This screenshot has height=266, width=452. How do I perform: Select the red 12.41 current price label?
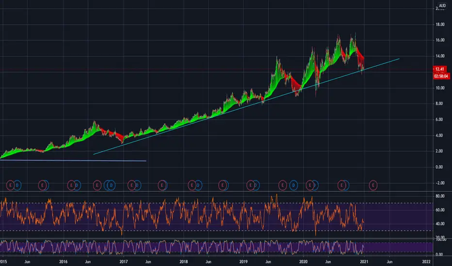coord(439,69)
